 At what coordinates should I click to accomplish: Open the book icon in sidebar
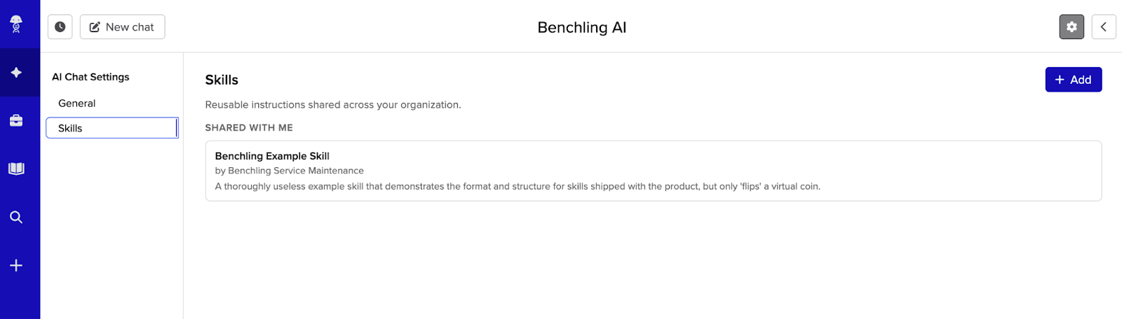click(x=16, y=169)
